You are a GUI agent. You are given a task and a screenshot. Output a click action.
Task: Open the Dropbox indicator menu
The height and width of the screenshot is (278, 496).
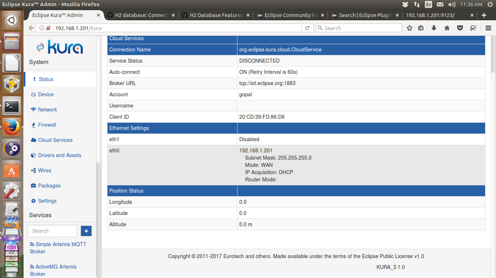point(406,4)
